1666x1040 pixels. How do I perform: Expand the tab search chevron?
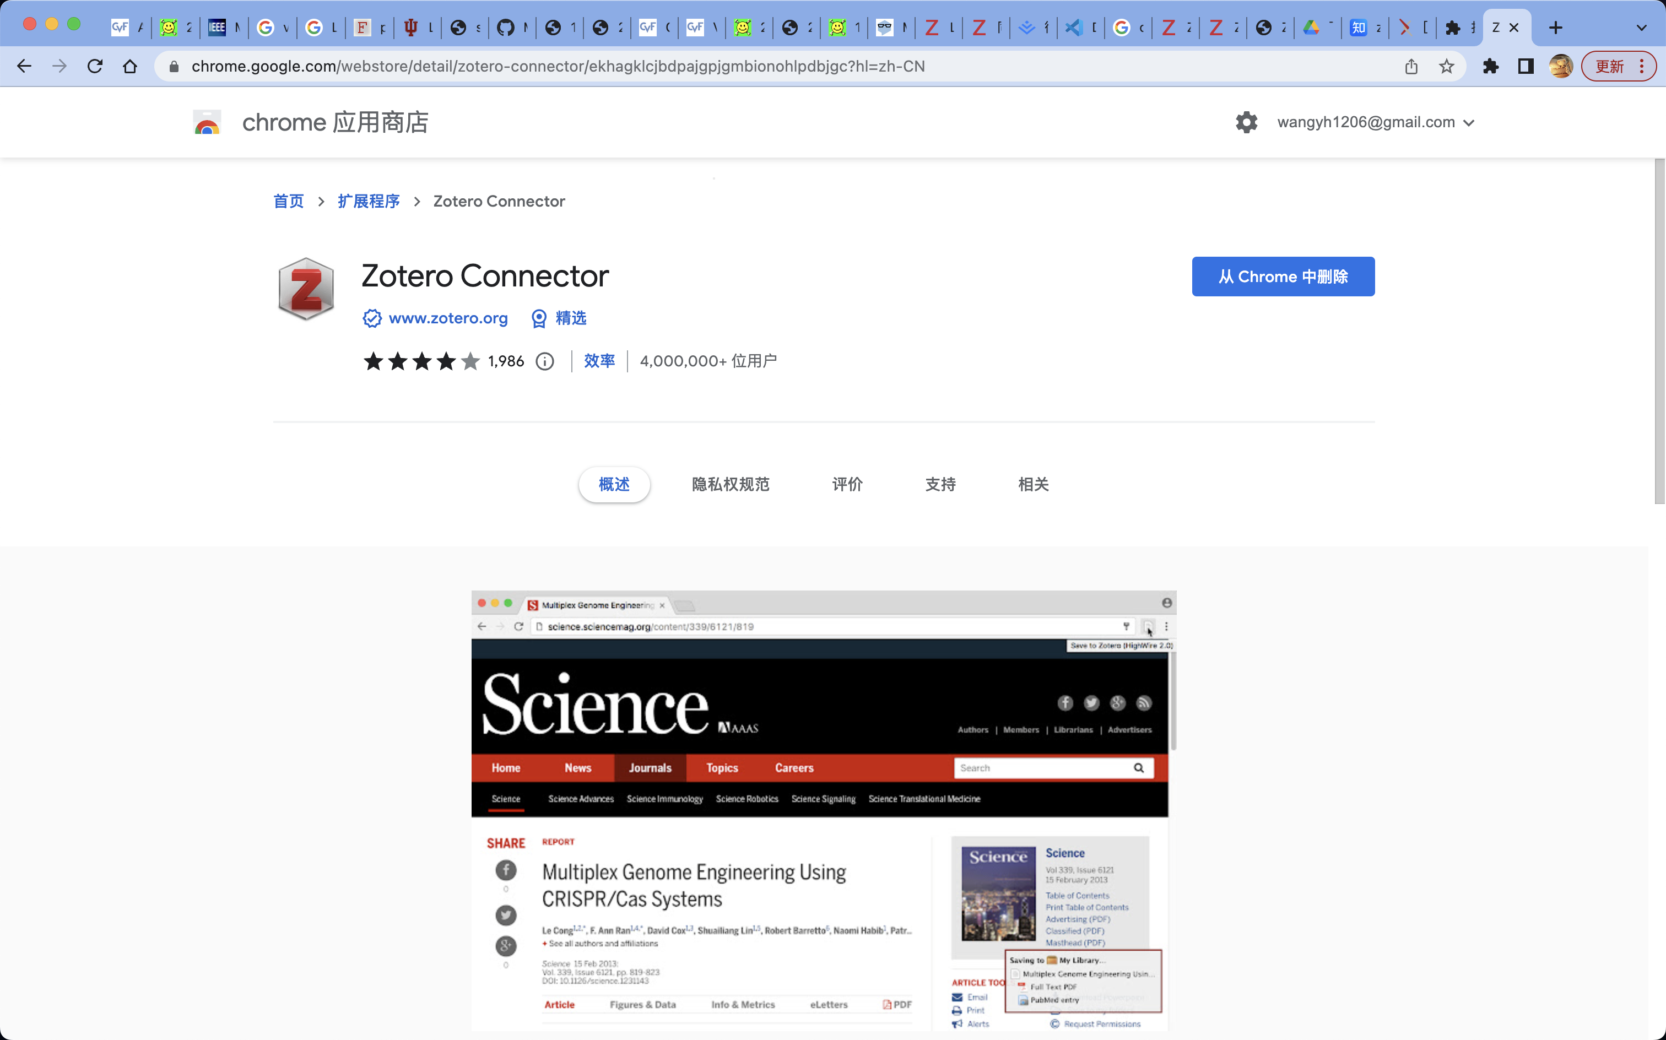[x=1642, y=28]
